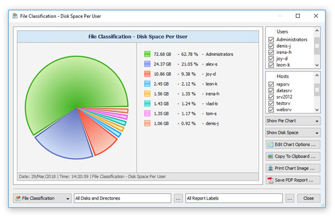Click the salmon denis-j legend swatch

tap(147, 124)
